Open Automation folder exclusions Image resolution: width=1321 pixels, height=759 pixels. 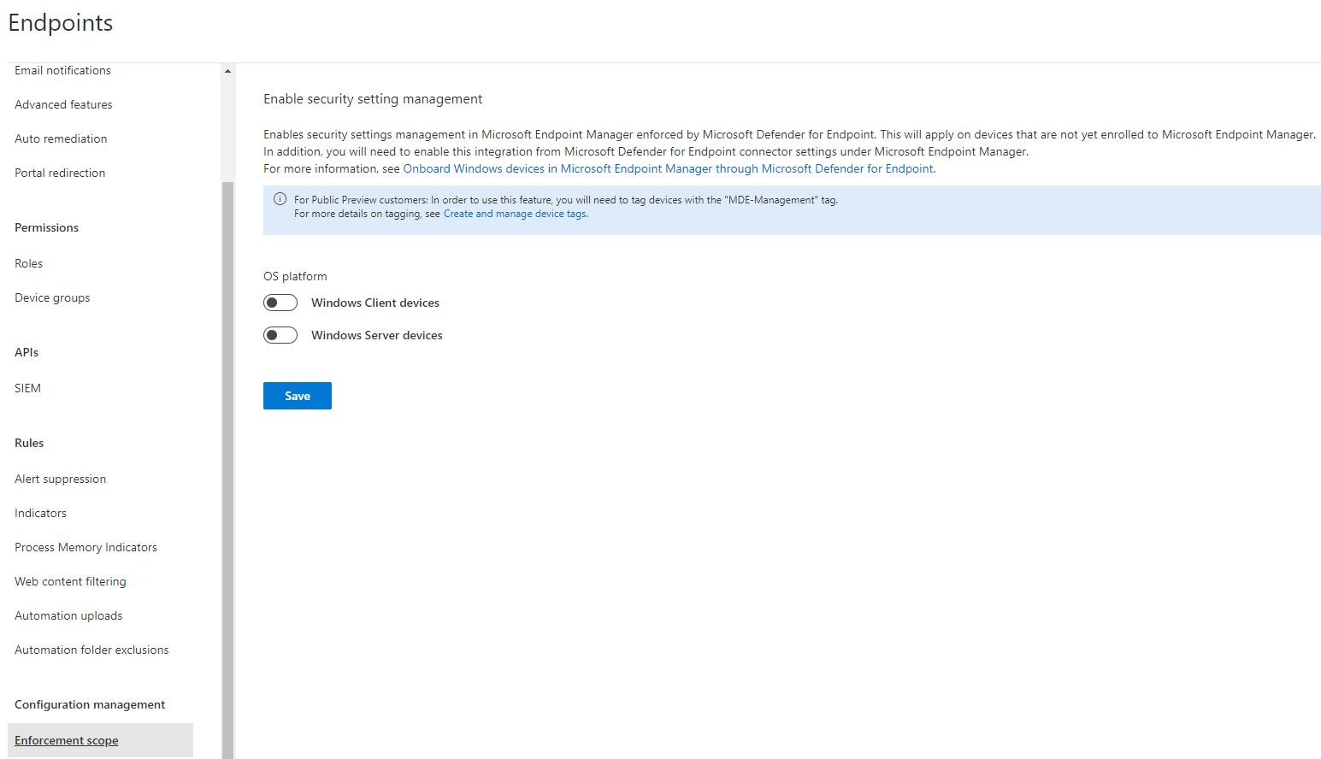point(91,649)
